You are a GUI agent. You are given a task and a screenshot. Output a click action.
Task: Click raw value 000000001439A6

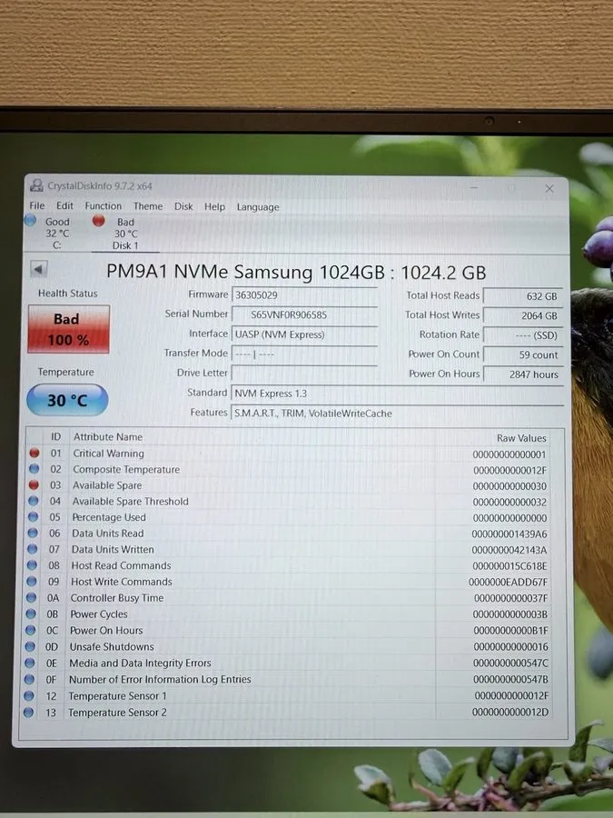pyautogui.click(x=509, y=534)
